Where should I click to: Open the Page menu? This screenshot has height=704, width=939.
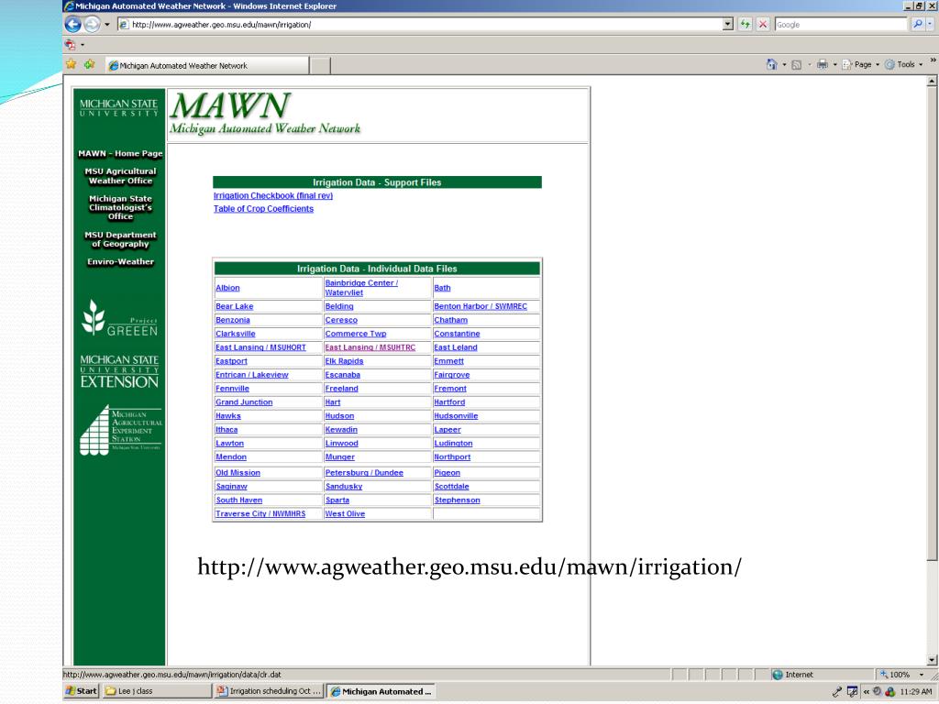[x=860, y=65]
